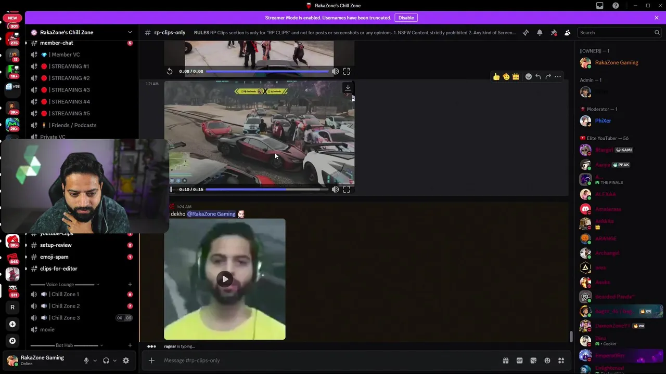Click Add a Server plus button
The image size is (666, 374).
(12, 324)
